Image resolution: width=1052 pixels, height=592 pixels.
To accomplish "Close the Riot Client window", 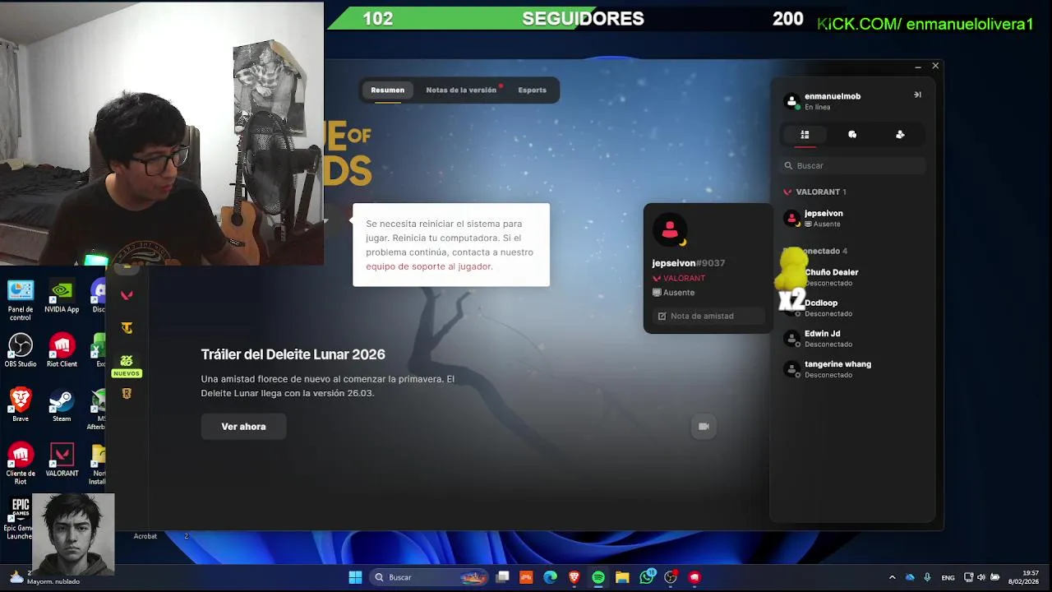I will tap(935, 66).
